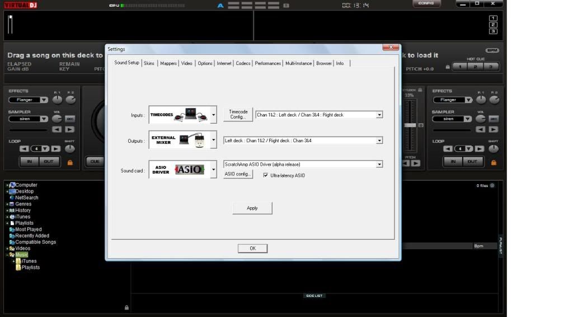Click the right deck BPM button
The height and width of the screenshot is (317, 573).
pos(492,50)
